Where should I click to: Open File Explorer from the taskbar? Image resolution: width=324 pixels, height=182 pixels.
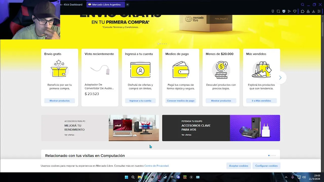[x=139, y=177]
